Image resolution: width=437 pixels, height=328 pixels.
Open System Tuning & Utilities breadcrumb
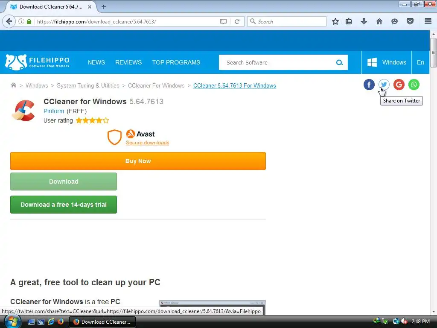88,85
